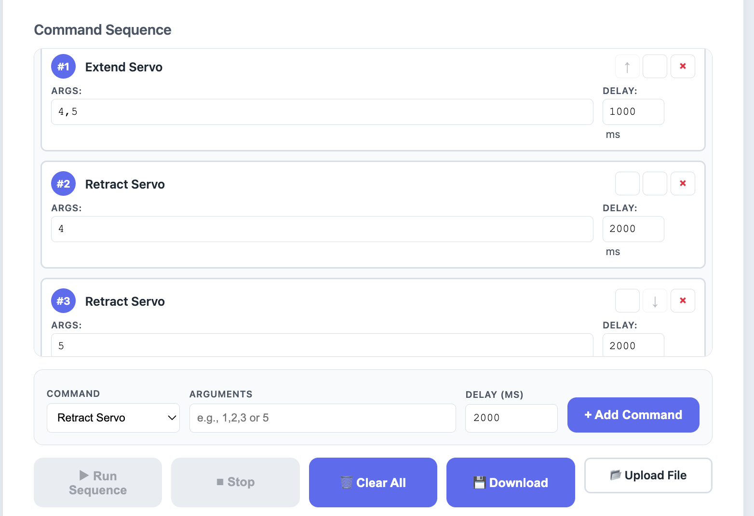Move command #1 down one position

(655, 66)
